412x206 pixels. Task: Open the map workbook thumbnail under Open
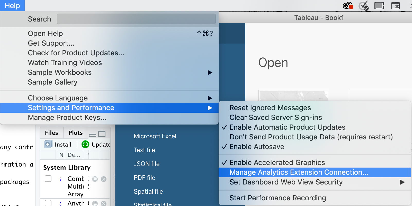[294, 95]
